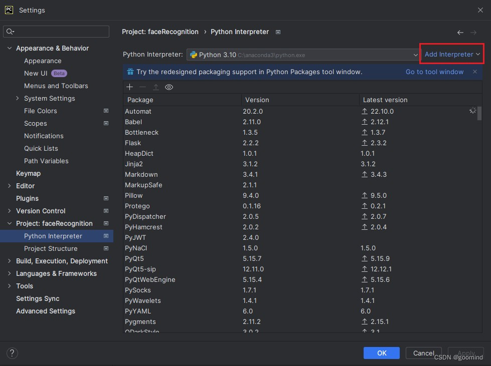Click project-level icon next to Plugins
491x366 pixels.
106,198
